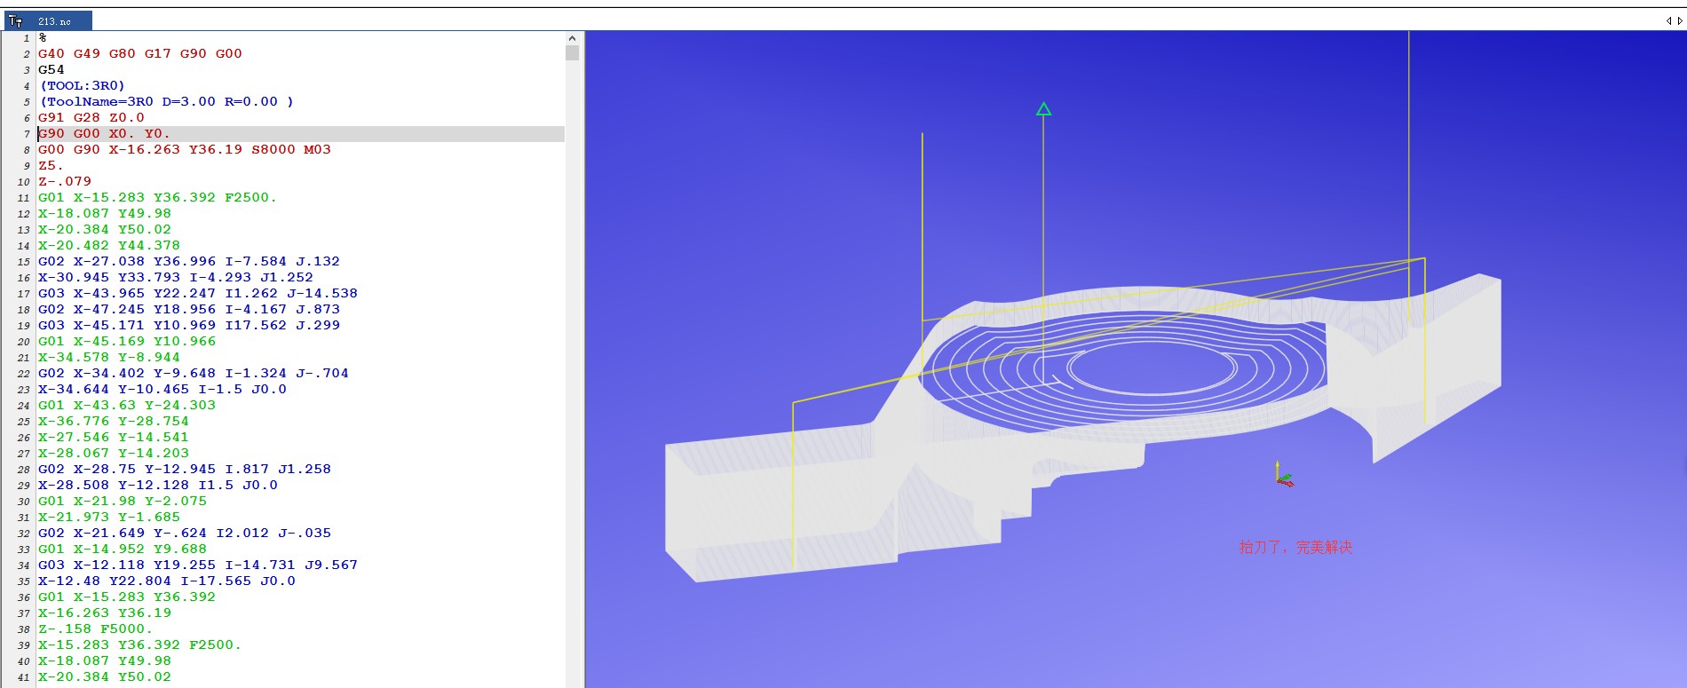Select the '(TOOL:3R0)' comment line

click(x=83, y=85)
